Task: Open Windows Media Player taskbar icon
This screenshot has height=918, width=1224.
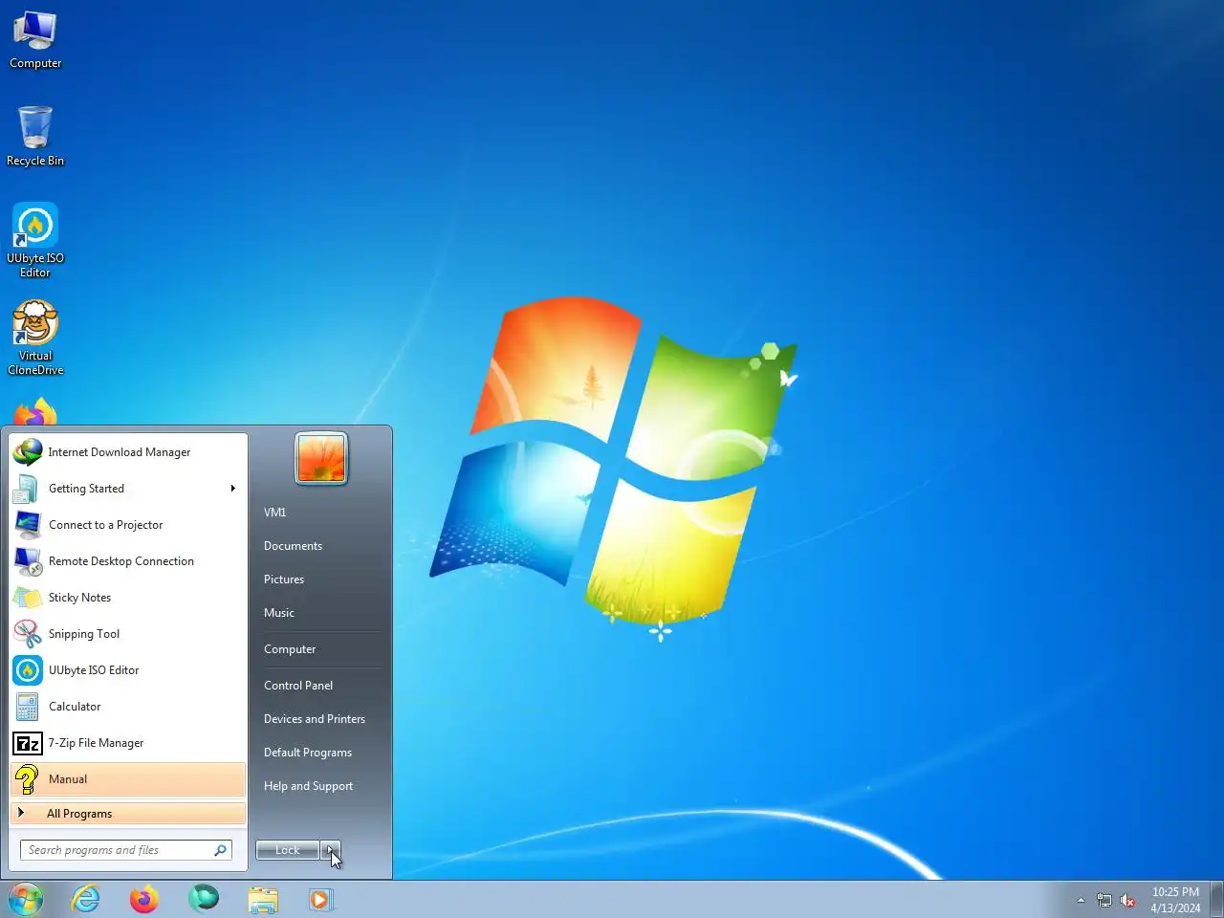Action: click(320, 900)
